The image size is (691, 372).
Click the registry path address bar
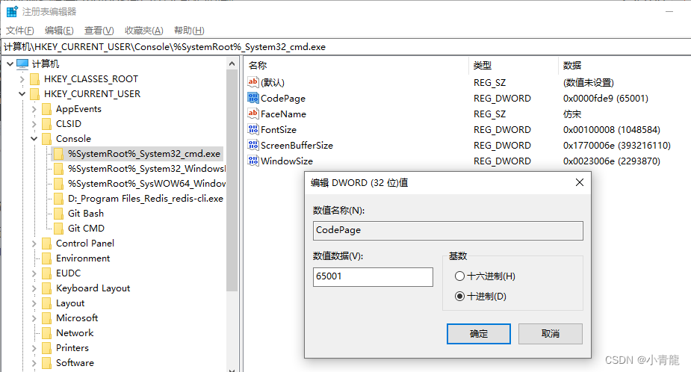click(345, 47)
